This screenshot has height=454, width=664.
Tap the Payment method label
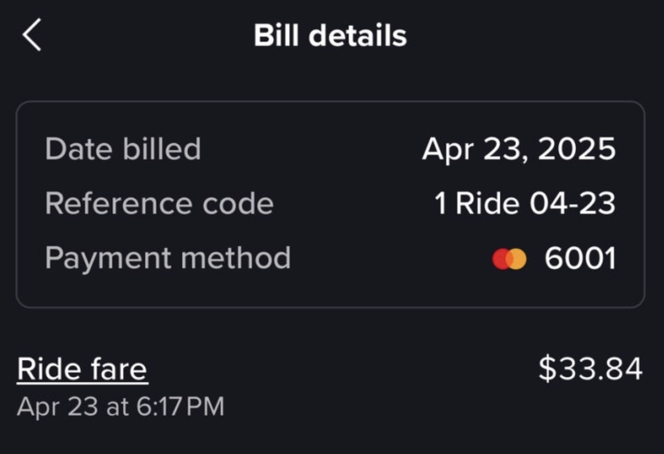click(168, 258)
